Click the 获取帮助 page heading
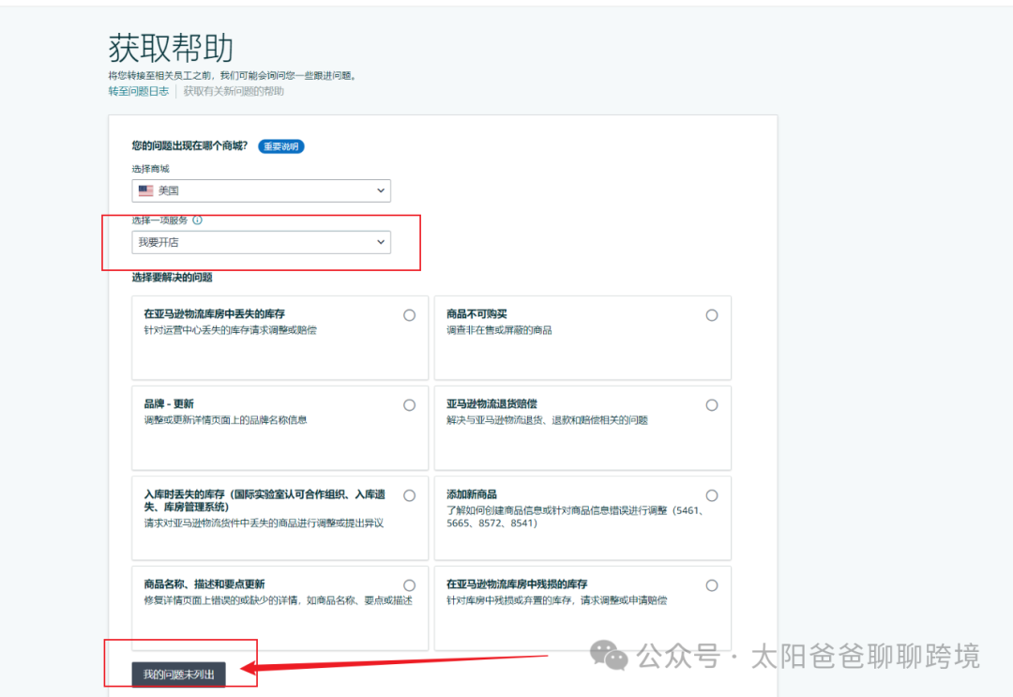The height and width of the screenshot is (697, 1013). click(171, 48)
